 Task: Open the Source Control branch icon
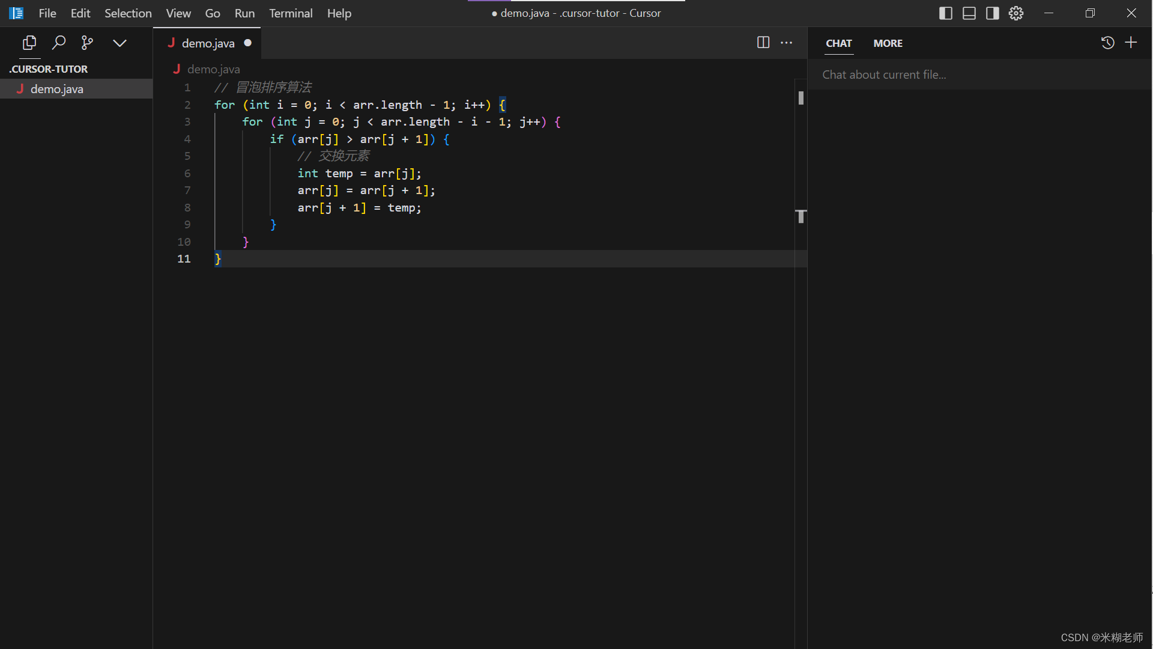tap(87, 43)
